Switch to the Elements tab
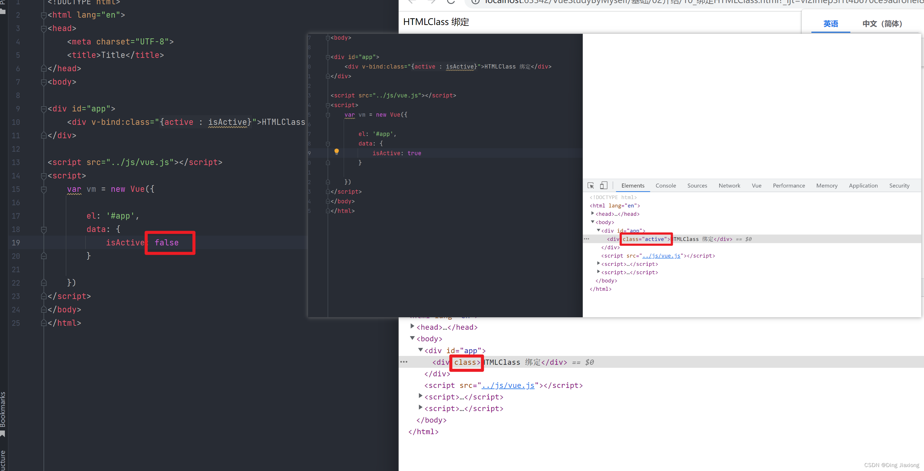The width and height of the screenshot is (924, 471). pyautogui.click(x=633, y=185)
